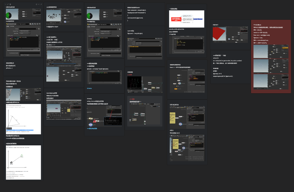Click the blue chramp link text
The width and height of the screenshot is (294, 192).
89,88
